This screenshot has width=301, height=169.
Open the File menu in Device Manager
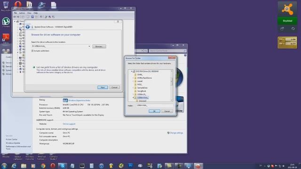[x=16, y=13]
